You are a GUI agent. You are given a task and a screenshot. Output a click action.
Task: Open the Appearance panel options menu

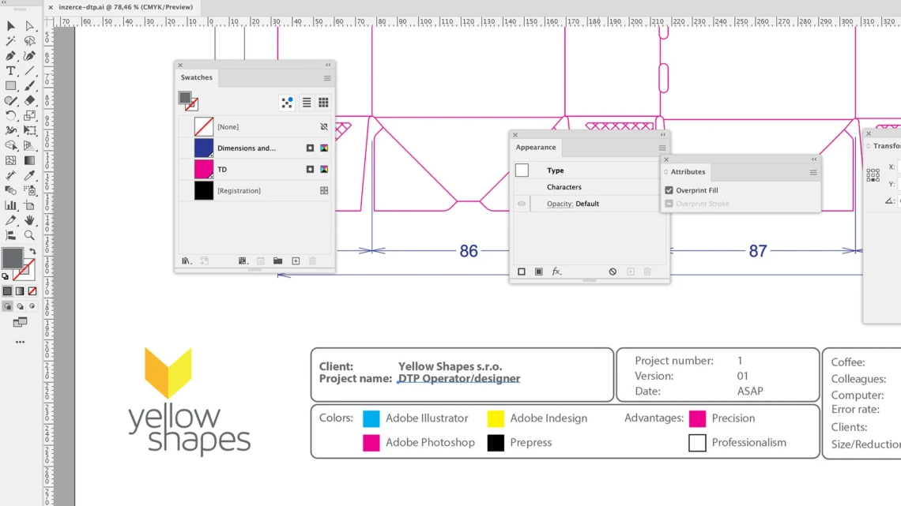pos(662,148)
